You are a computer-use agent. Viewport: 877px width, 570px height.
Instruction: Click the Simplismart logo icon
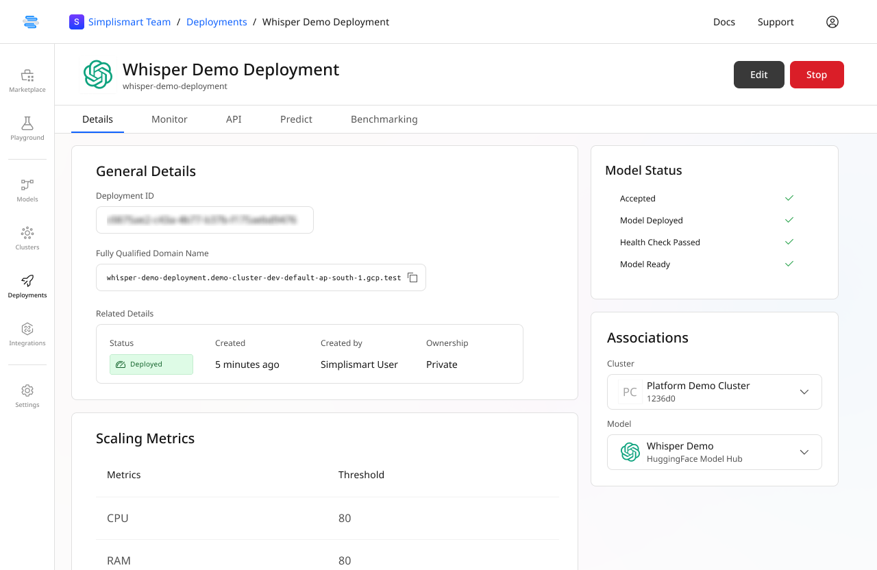tap(31, 22)
